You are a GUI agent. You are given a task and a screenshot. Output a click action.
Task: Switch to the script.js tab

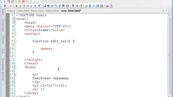point(11,11)
